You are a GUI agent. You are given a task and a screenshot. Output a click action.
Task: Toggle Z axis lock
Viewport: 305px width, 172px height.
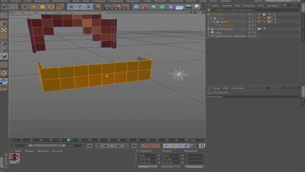[x=89, y=7]
